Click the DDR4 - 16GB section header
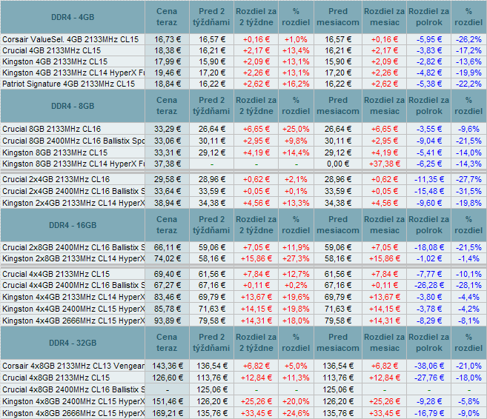This screenshot has height=419, width=487. (73, 225)
